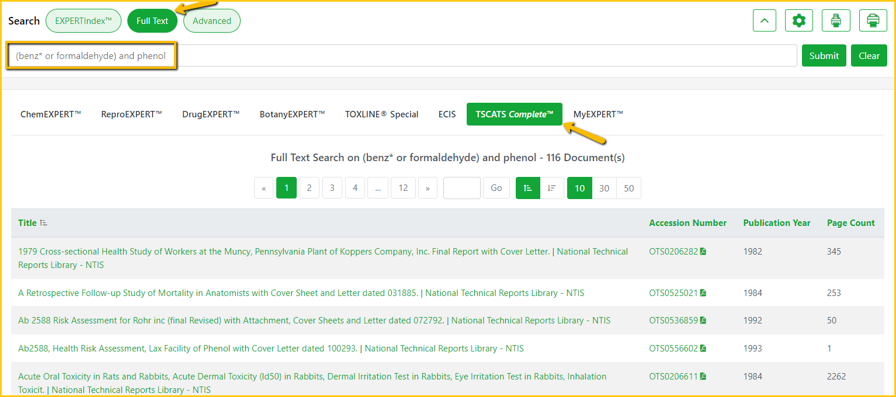
Task: Switch to TOXLINE Special tab
Action: pyautogui.click(x=381, y=114)
